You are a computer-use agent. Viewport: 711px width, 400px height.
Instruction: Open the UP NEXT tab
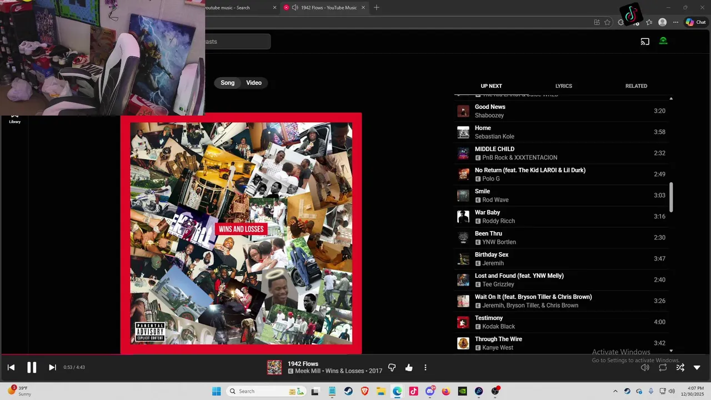(491, 86)
